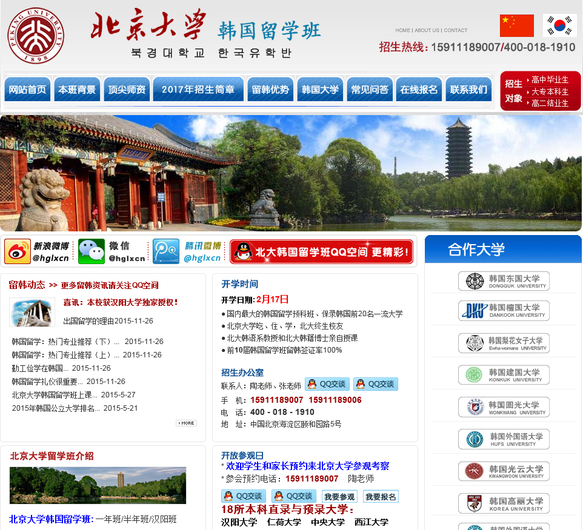583x530 pixels.
Task: Click 汉阳大学 in university list
Action: click(239, 522)
